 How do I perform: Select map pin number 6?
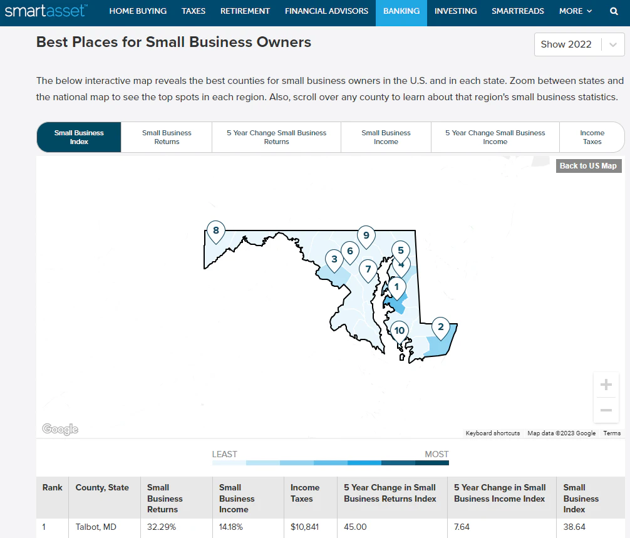350,253
